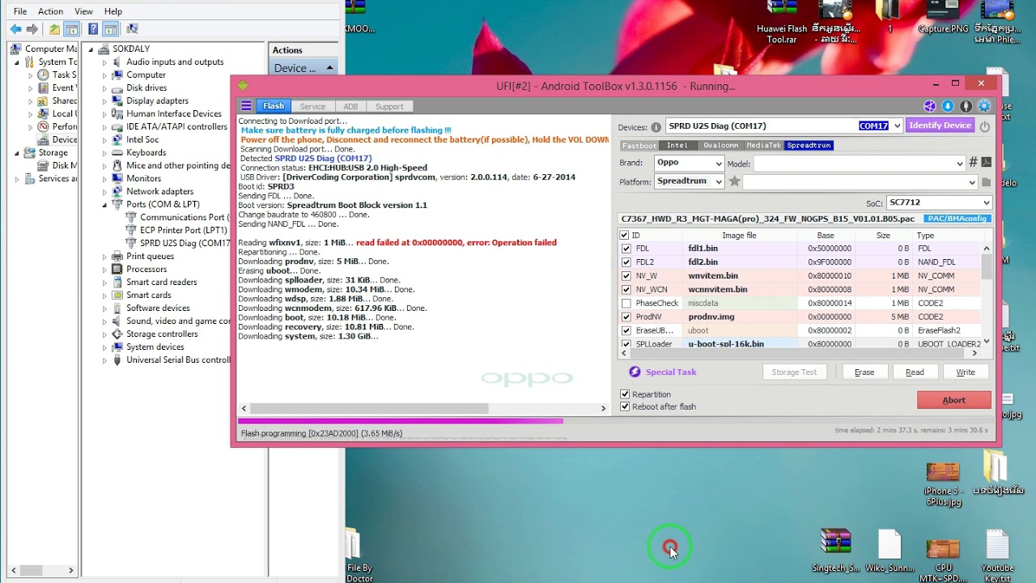This screenshot has width=1036, height=583.
Task: Toggle the ID select-all checkbox in image table
Action: (x=624, y=235)
